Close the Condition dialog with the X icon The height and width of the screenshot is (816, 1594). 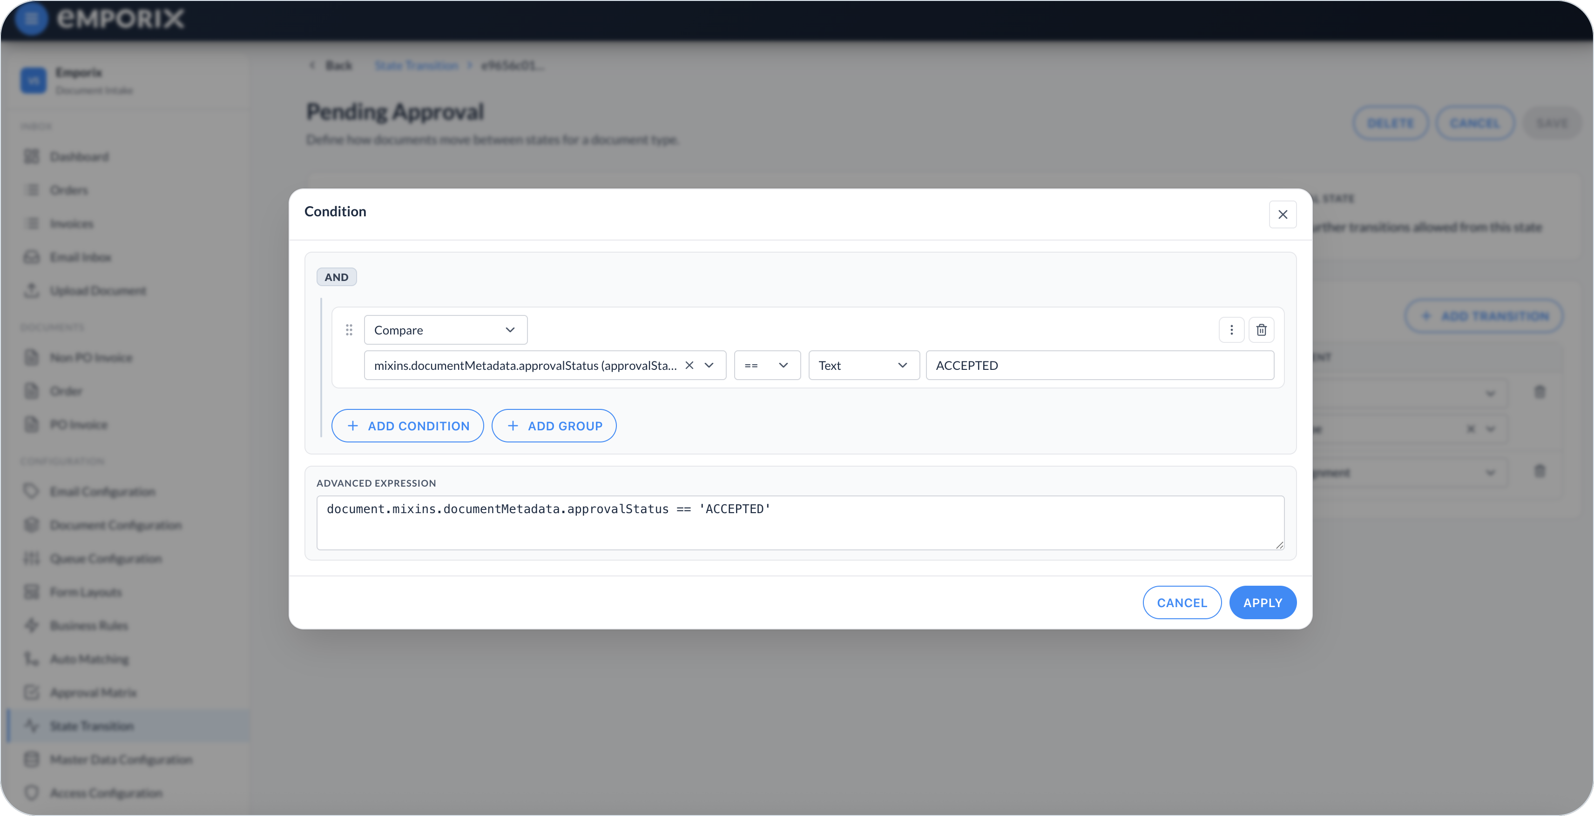[x=1282, y=214]
